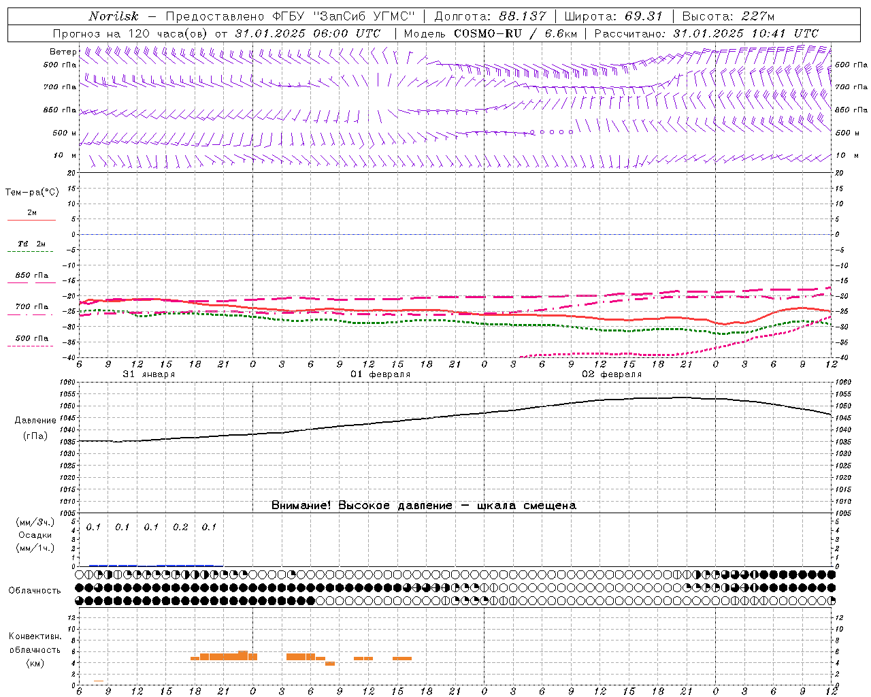Viewport: 871px width, 697px height.
Task: Click the "Осадки" precipitation label
Action: (x=35, y=535)
